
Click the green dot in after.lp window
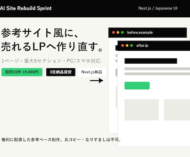131,45
